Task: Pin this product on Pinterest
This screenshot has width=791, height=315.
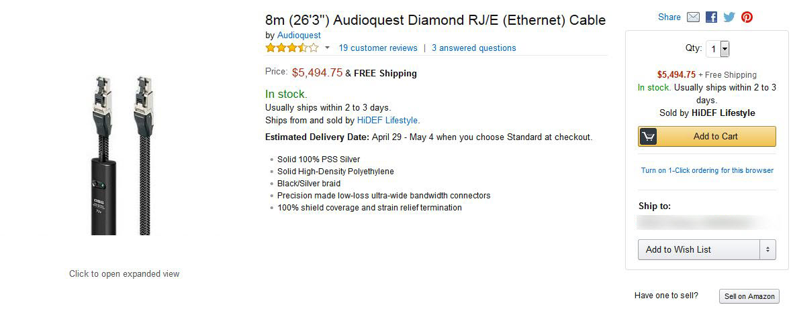Action: pos(747,17)
